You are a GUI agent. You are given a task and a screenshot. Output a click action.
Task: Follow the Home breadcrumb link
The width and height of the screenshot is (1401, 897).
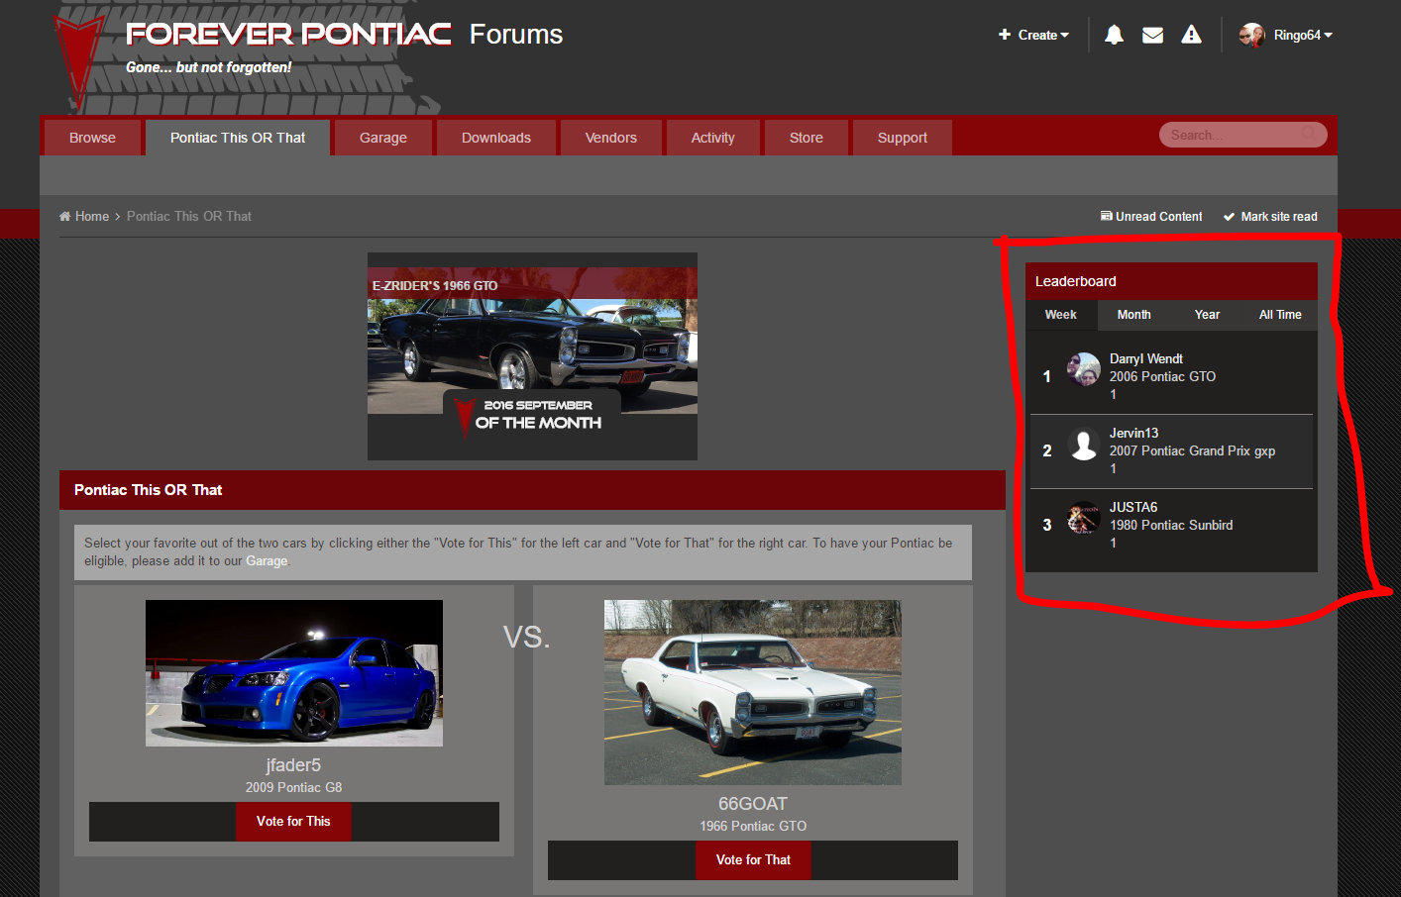[x=92, y=216]
